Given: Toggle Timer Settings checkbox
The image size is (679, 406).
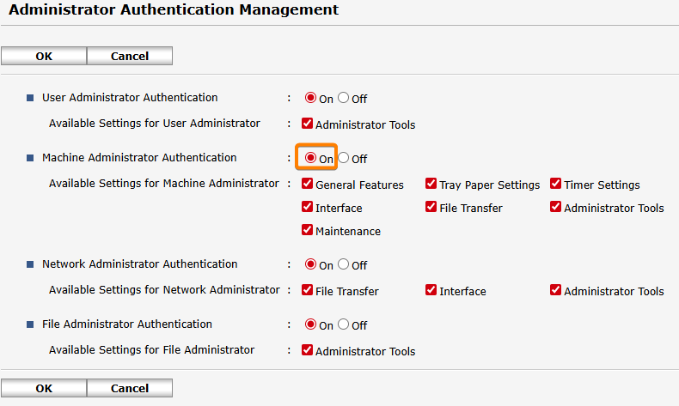Looking at the screenshot, I should point(556,184).
